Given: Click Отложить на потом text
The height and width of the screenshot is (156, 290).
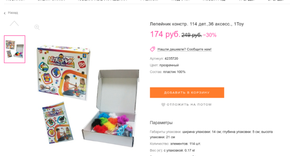Looking at the screenshot, I should pyautogui.click(x=189, y=105).
